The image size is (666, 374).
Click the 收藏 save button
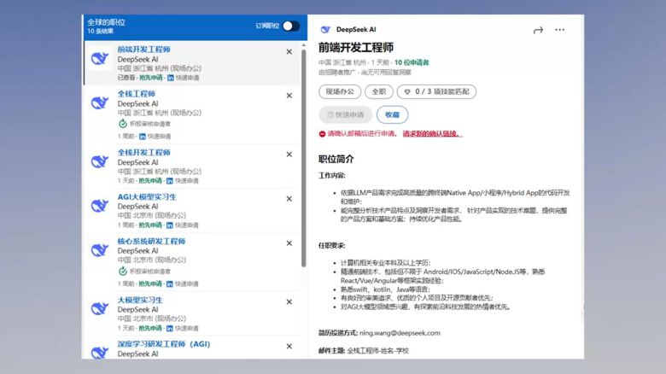pyautogui.click(x=391, y=114)
